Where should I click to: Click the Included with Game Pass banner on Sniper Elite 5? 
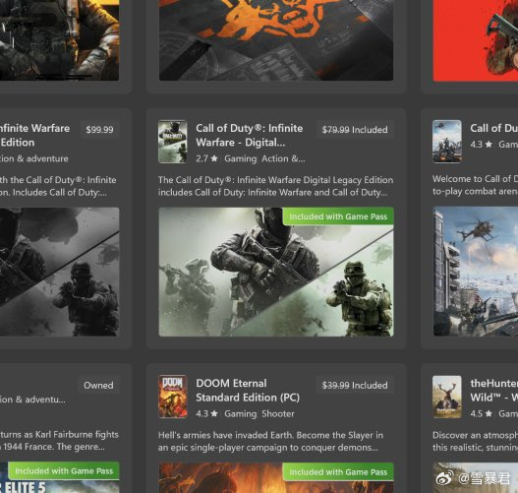click(64, 470)
